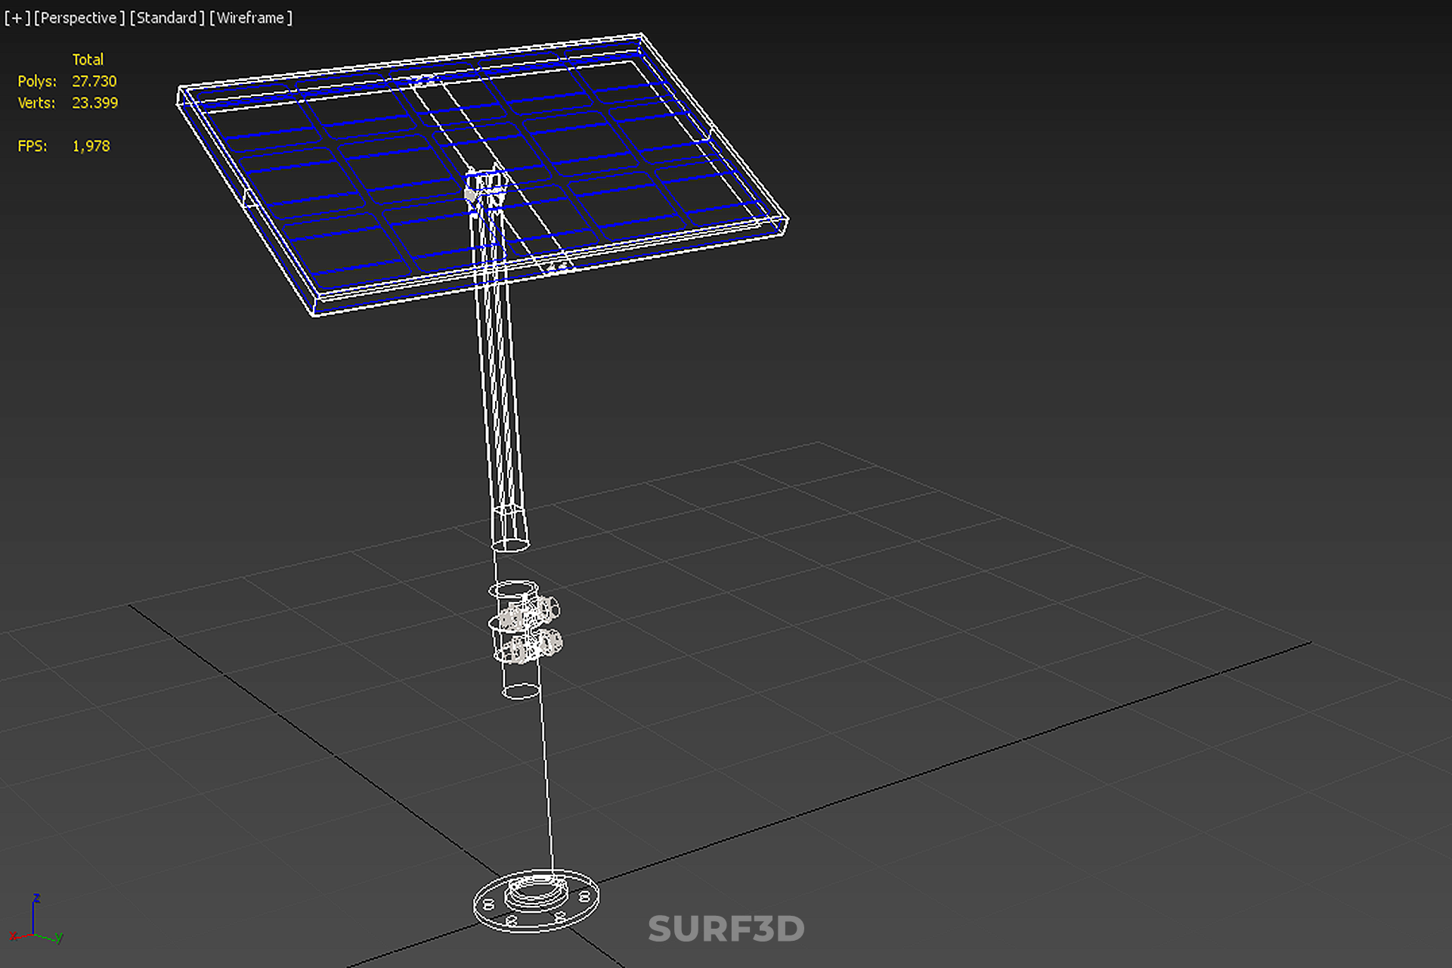Select the short lower pipe cylinder segment

[x=521, y=678]
